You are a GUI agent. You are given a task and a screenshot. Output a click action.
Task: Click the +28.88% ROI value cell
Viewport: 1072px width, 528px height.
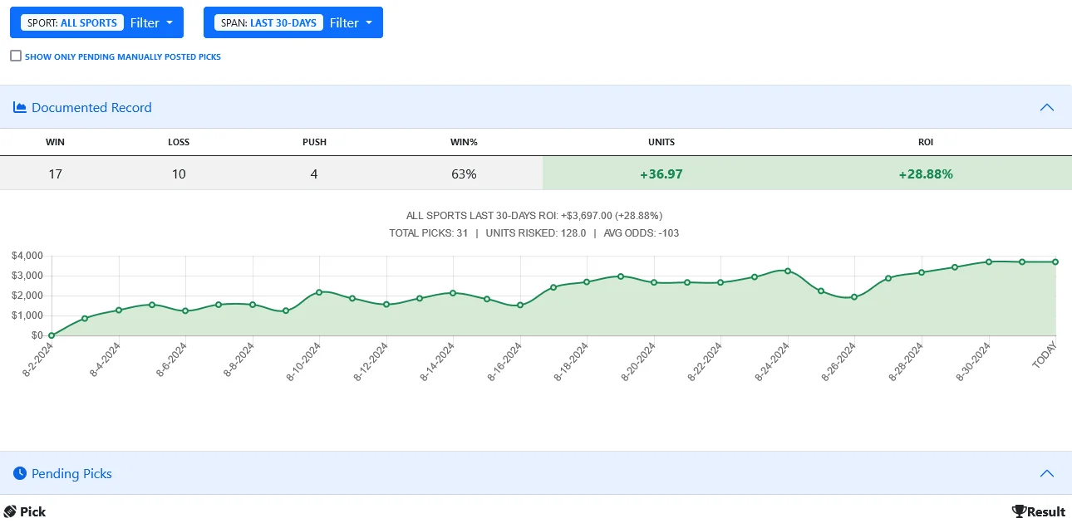tap(926, 174)
